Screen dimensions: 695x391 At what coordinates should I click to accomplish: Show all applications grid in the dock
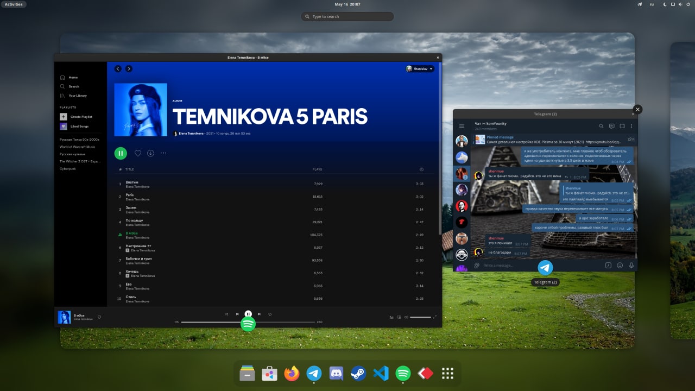447,373
